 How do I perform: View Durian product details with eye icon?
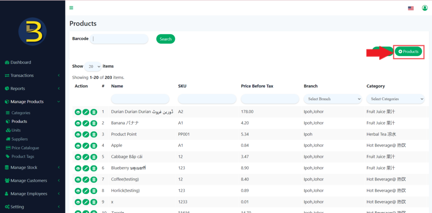[78, 112]
